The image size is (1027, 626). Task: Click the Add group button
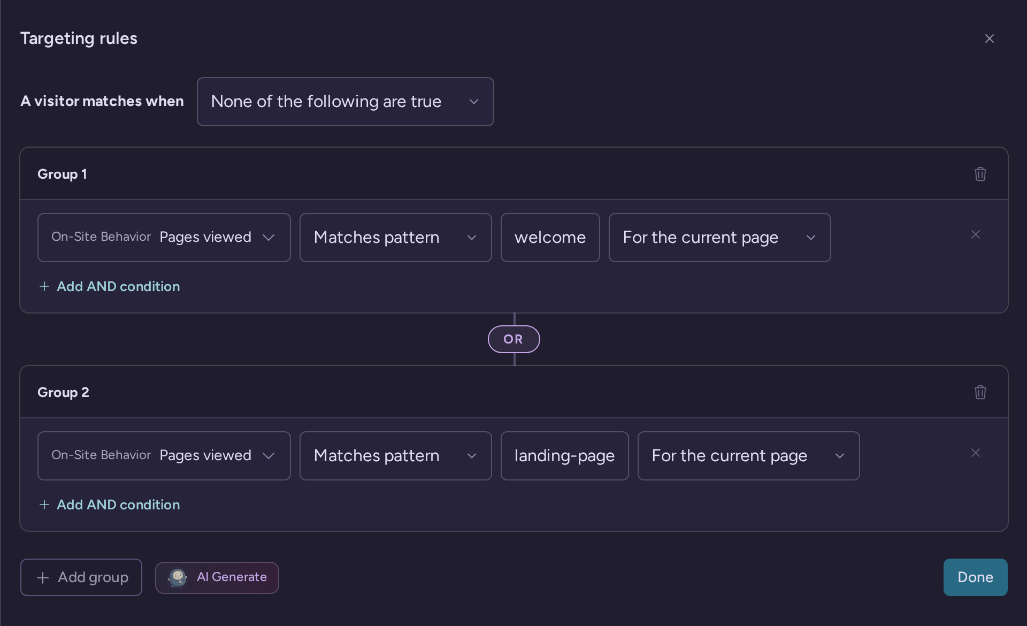click(81, 577)
